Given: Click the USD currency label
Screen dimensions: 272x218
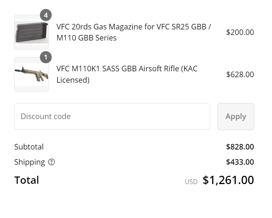Looking at the screenshot, I should [x=191, y=182].
